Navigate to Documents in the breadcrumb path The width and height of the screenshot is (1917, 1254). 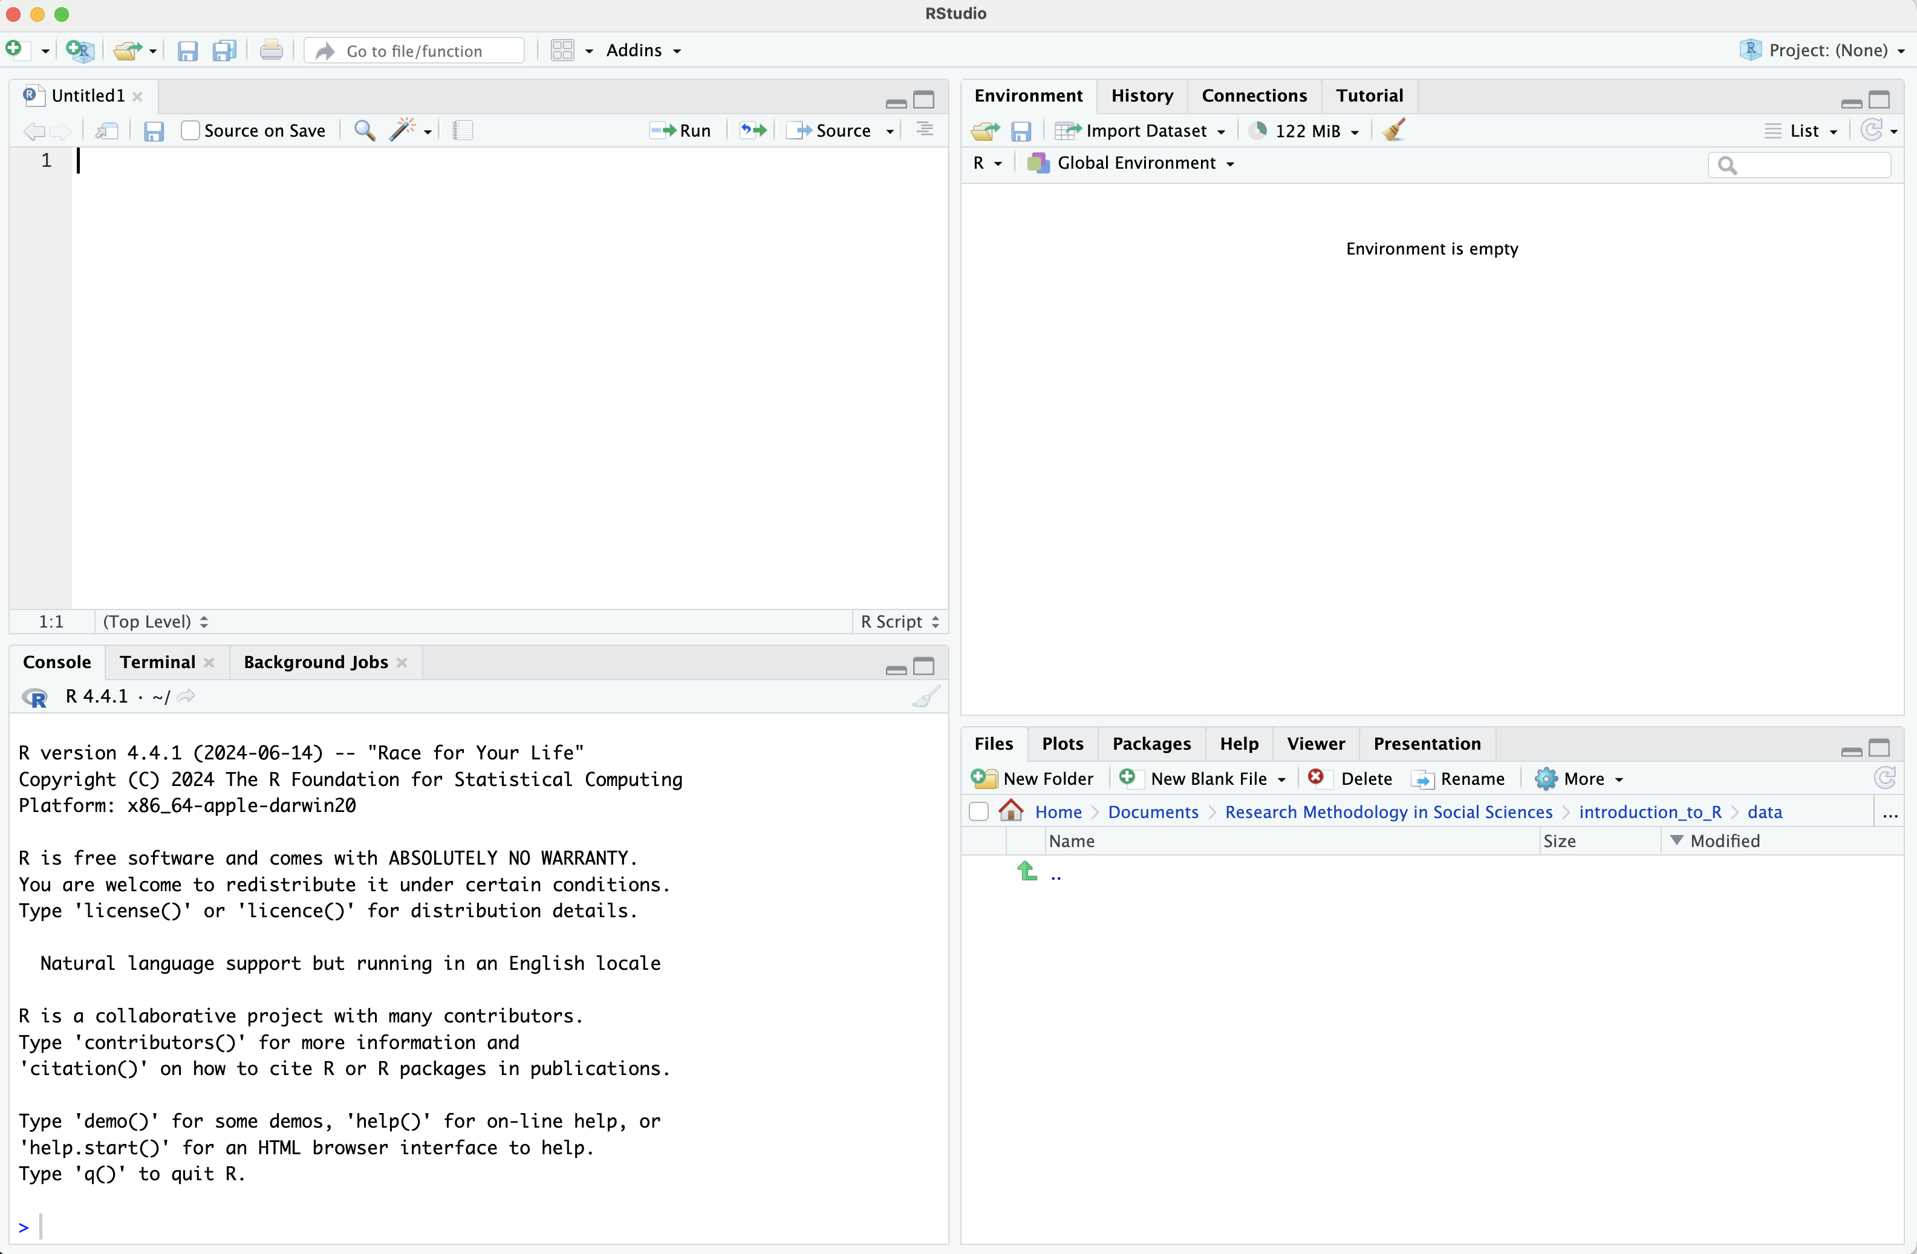pyautogui.click(x=1153, y=812)
